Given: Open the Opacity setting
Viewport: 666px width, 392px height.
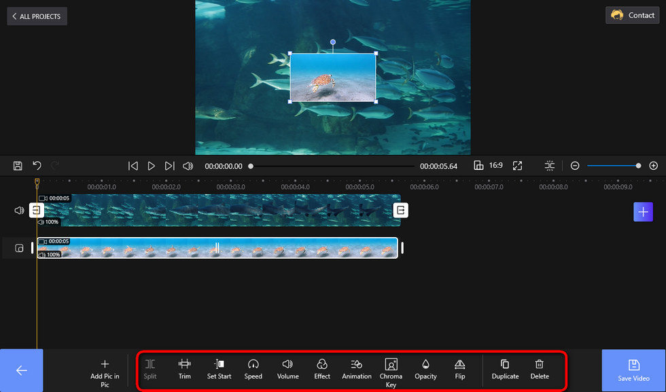Looking at the screenshot, I should click(425, 369).
